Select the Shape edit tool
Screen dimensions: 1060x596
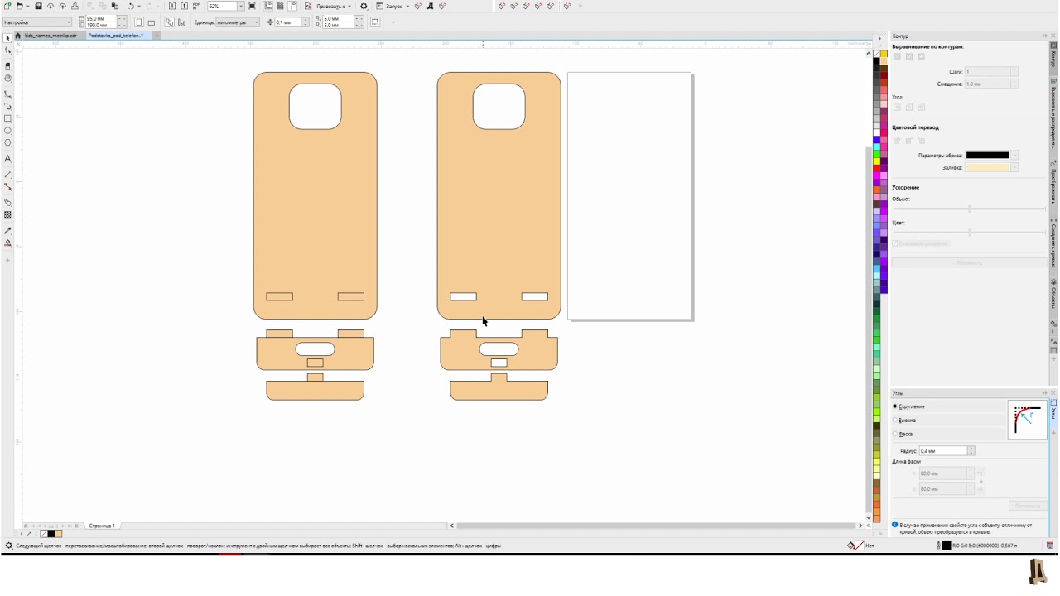click(8, 50)
